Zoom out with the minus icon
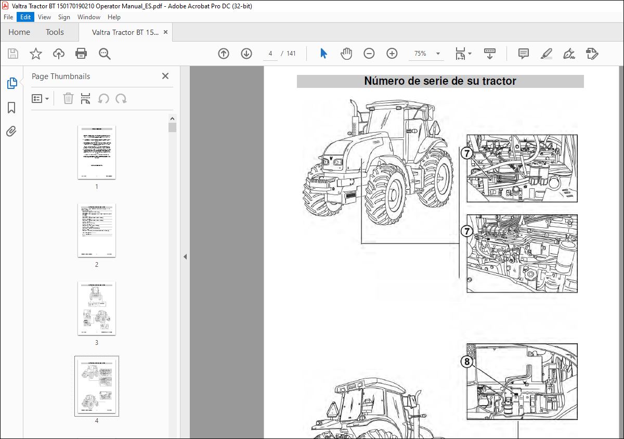Screen dimensions: 624x439 click(369, 54)
